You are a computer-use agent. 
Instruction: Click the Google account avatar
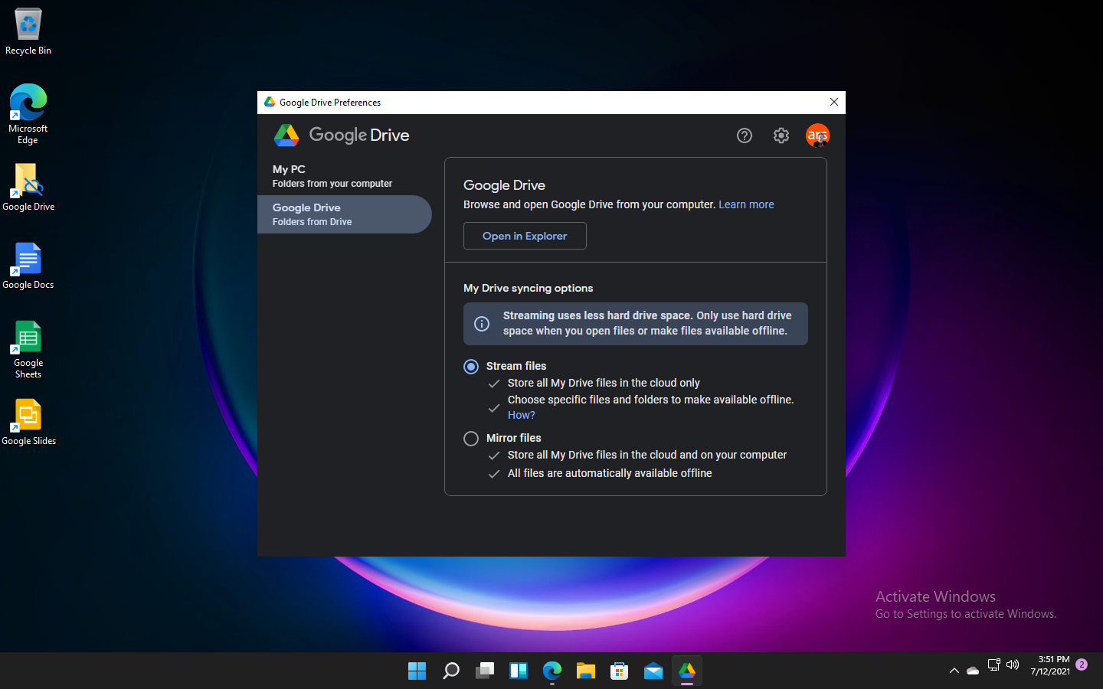coord(817,136)
